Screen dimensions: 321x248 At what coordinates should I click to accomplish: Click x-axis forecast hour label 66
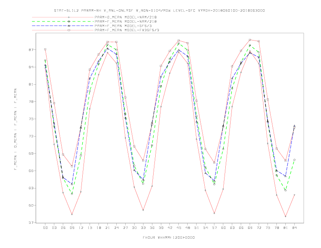[241, 228]
